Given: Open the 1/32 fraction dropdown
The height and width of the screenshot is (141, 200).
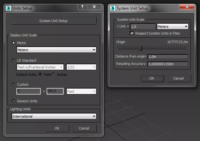Looking at the screenshot, I should click(81, 67).
